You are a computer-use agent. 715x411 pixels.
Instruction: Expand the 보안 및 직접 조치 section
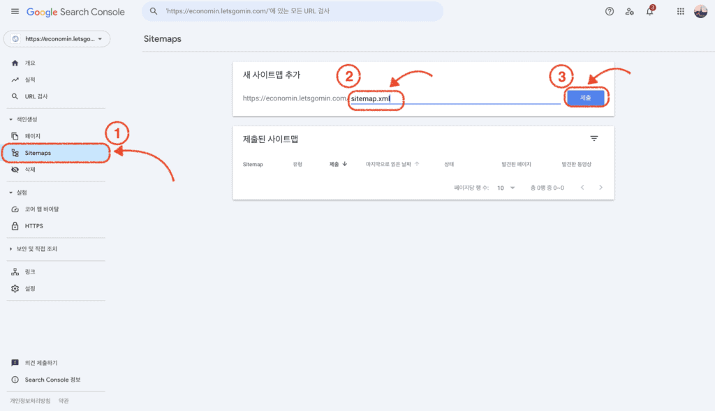click(x=34, y=249)
